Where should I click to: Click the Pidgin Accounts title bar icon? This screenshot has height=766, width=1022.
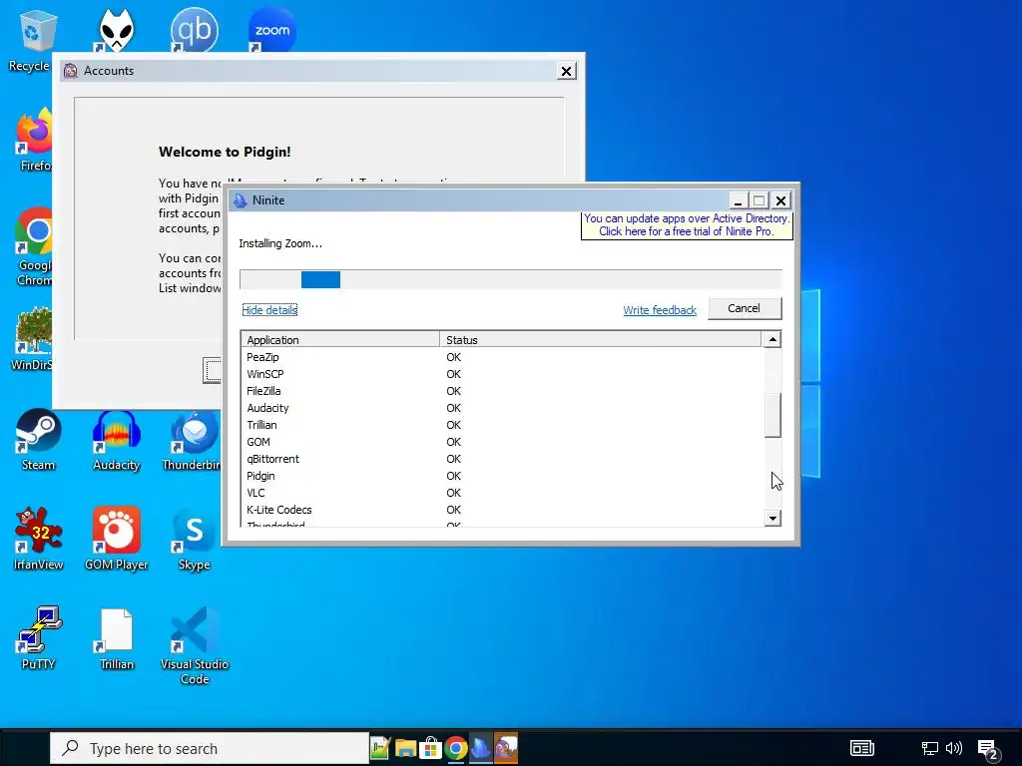(x=71, y=71)
